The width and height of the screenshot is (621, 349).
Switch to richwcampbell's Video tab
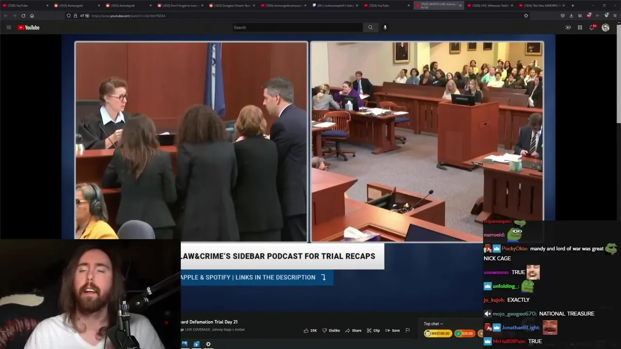pos(334,5)
